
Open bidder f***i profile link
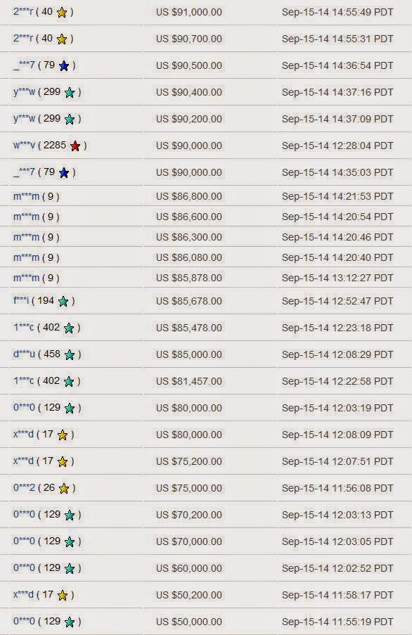[21, 301]
